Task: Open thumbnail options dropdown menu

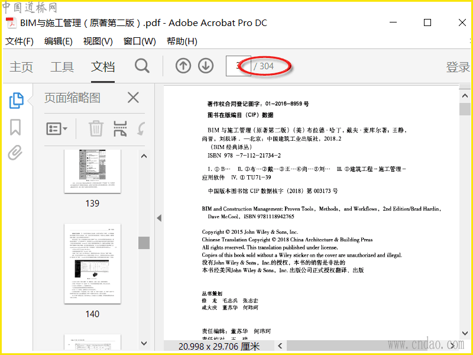Action: point(57,129)
